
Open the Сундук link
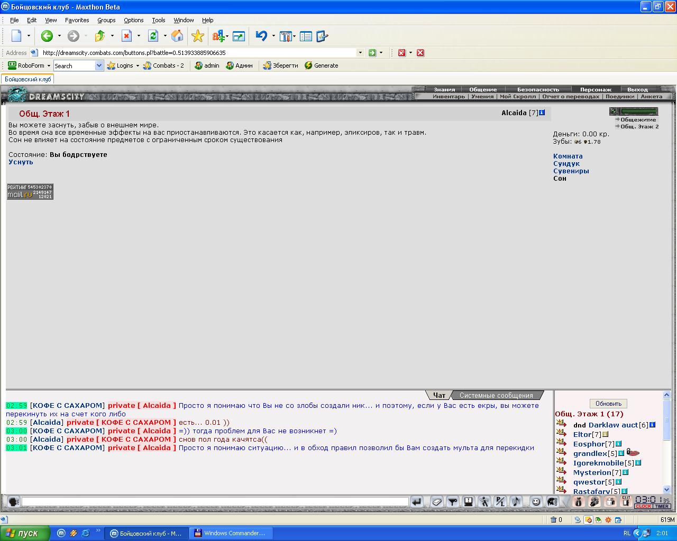pos(566,163)
